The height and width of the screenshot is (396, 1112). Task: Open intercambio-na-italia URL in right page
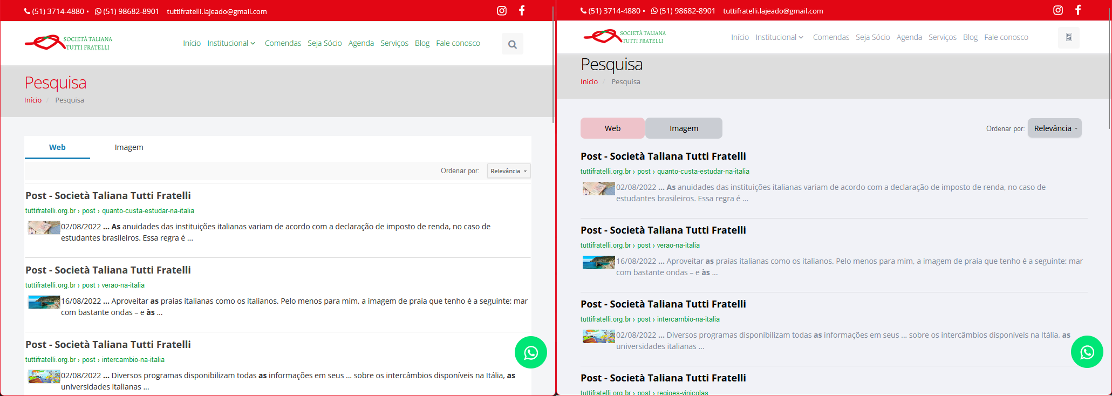(650, 319)
